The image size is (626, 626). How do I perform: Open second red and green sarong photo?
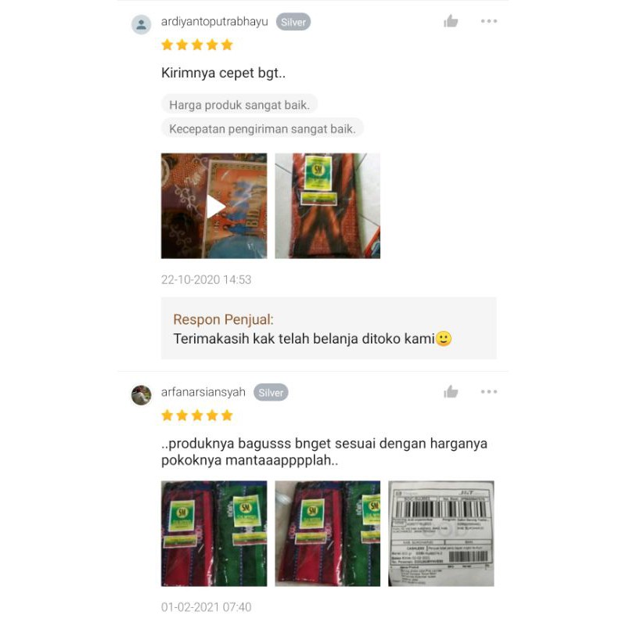pyautogui.click(x=327, y=534)
